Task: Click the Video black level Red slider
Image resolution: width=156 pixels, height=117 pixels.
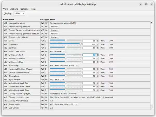Action: pos(66,83)
